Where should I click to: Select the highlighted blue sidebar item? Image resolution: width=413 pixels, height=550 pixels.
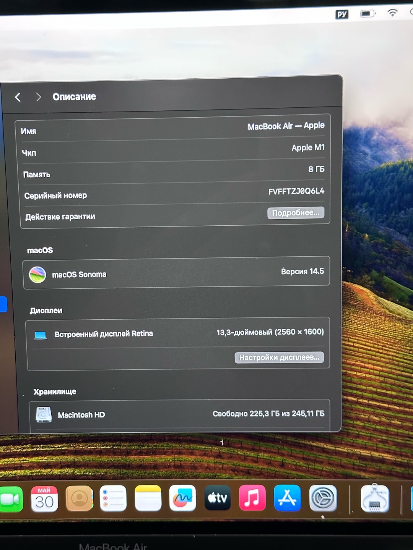pyautogui.click(x=3, y=304)
